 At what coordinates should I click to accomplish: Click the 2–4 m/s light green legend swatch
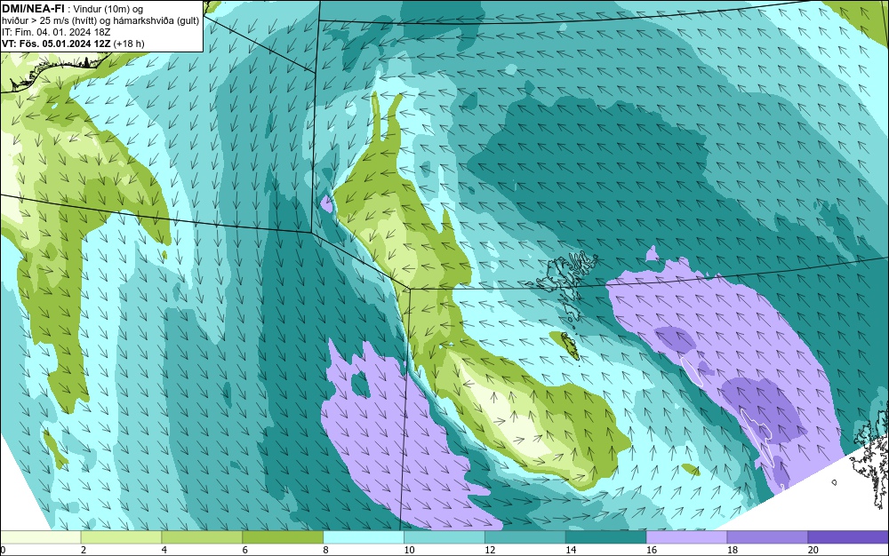pyautogui.click(x=121, y=536)
